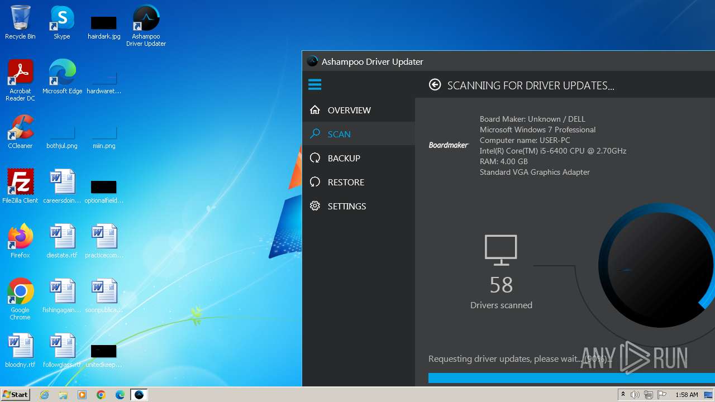The height and width of the screenshot is (402, 715).
Task: Select the careersdoin document on the desktop
Action: (x=62, y=187)
